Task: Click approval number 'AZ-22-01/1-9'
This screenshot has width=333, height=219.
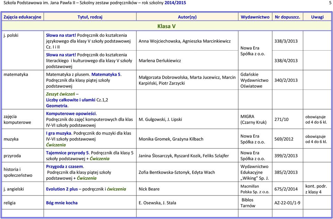Action: coord(287,203)
